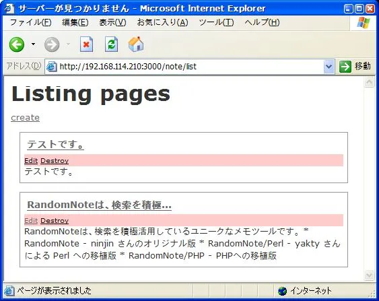379x301 pixels.
Task: Open the Forward history dropdown arrow
Action: click(69, 44)
